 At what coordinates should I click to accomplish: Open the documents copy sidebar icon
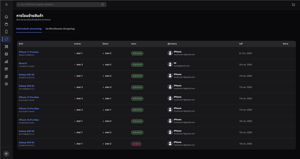click(6, 76)
